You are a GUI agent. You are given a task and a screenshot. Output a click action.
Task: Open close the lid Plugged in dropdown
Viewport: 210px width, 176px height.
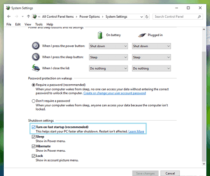[x=151, y=68]
